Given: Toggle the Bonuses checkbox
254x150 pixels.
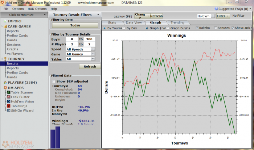Looking at the screenshot, I should tap(216, 28).
